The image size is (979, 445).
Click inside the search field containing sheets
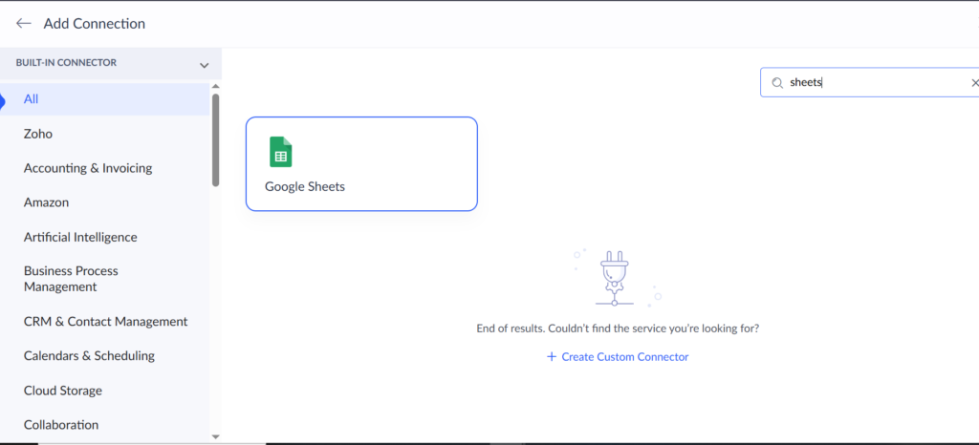click(x=870, y=83)
